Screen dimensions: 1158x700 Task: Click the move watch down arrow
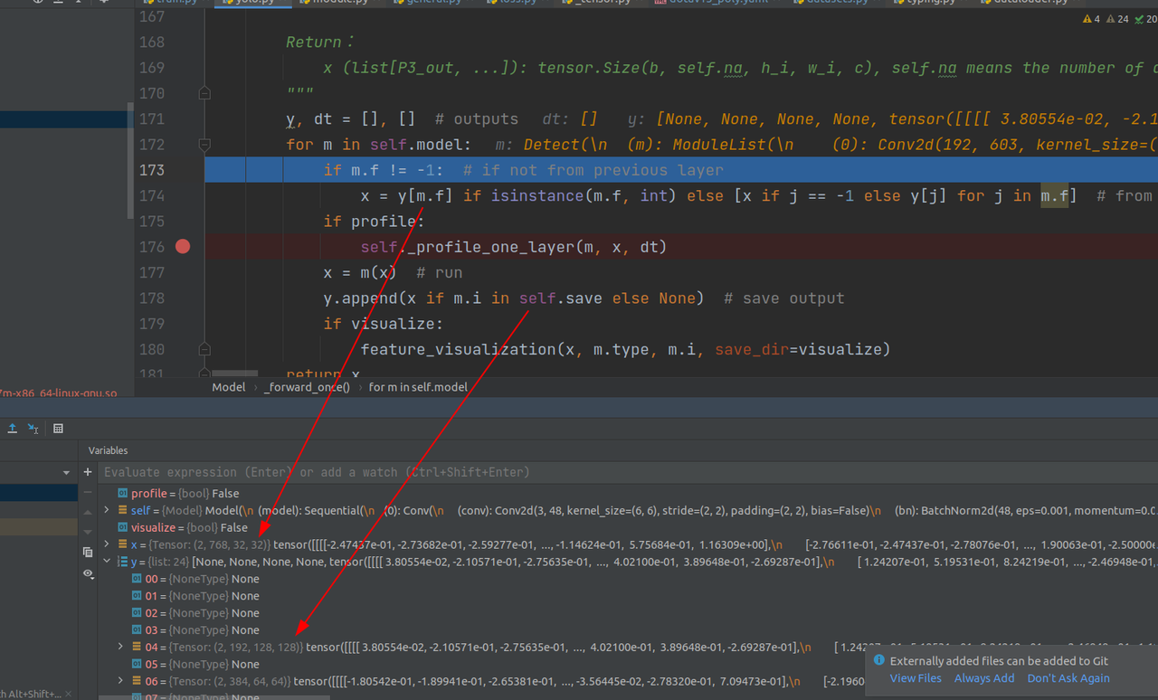[88, 532]
